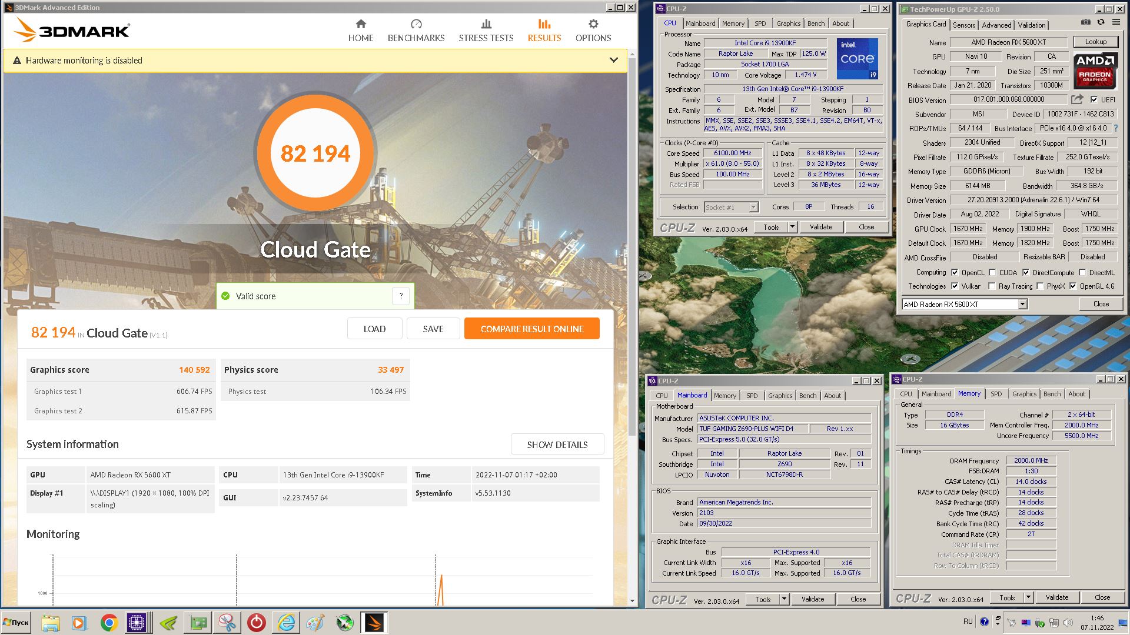This screenshot has height=635, width=1130.
Task: Open the GPU selection dropdown in GPU-Z
Action: pyautogui.click(x=1022, y=304)
